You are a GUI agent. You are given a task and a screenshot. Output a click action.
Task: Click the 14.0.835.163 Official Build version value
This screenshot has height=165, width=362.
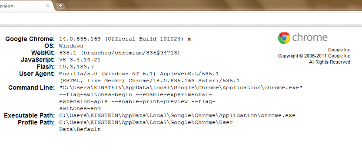pos(125,39)
